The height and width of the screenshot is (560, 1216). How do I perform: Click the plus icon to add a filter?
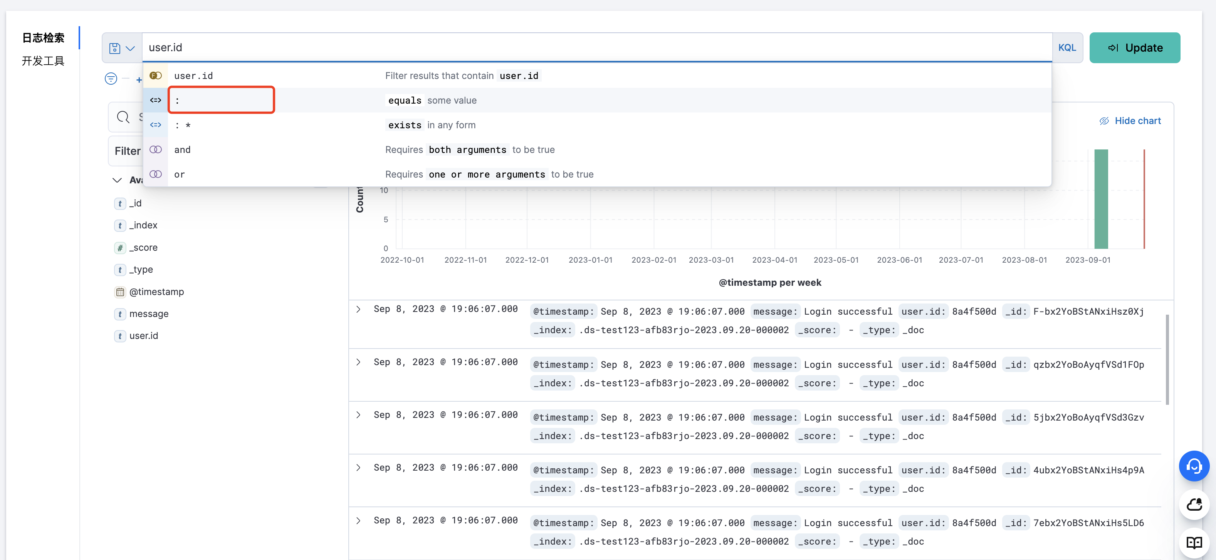139,80
